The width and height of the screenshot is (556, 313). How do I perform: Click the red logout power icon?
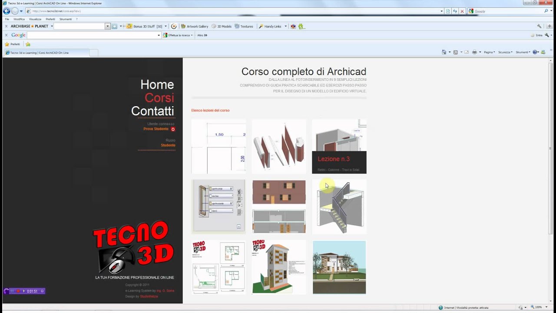(173, 129)
